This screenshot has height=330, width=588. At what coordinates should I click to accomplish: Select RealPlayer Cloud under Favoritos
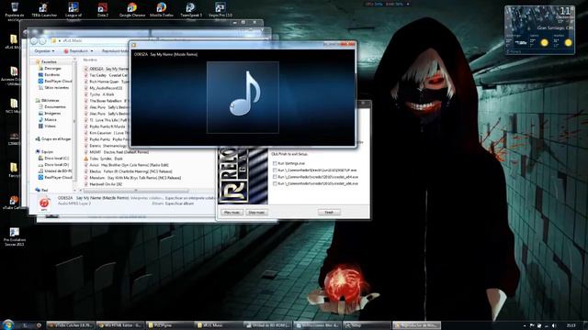(x=55, y=82)
